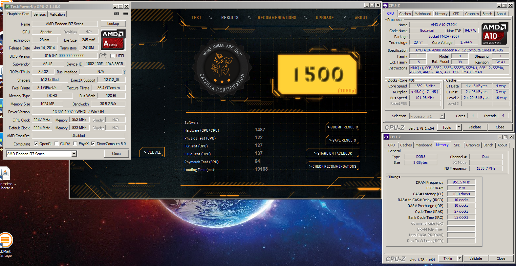Click the lower CPU-Z title bar icon
Image resolution: width=516 pixels, height=266 pixels.
click(x=387, y=137)
